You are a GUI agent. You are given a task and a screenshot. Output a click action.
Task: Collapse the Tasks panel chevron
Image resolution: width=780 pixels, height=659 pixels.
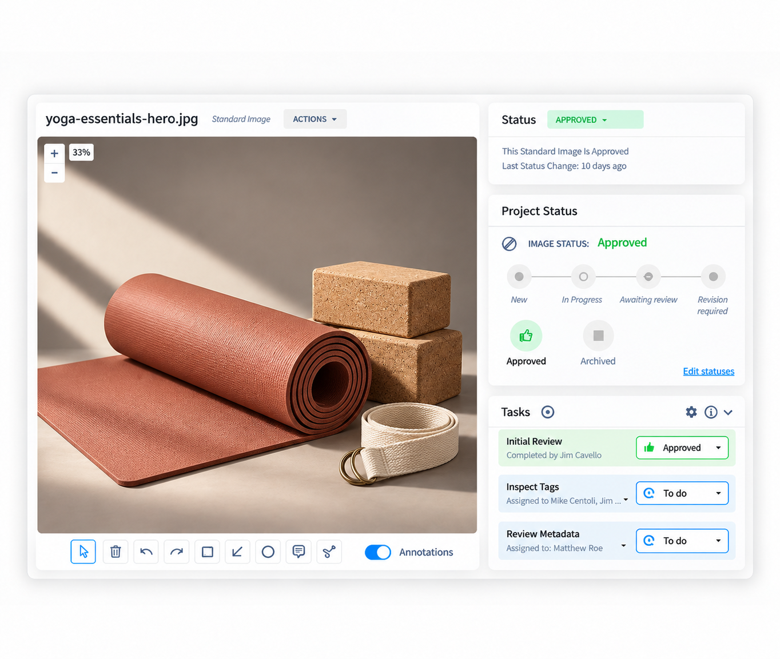728,412
